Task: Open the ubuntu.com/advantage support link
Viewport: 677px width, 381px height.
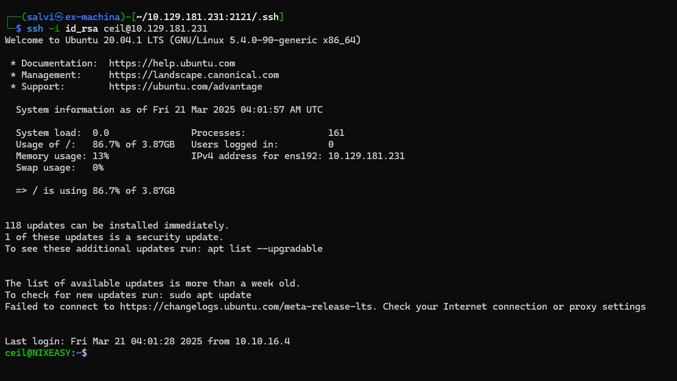Action: coord(186,87)
